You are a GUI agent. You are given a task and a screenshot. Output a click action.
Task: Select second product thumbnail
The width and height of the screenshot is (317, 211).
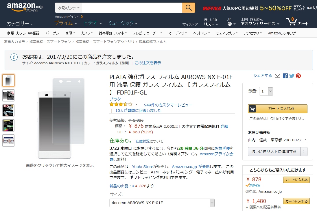click(8, 95)
